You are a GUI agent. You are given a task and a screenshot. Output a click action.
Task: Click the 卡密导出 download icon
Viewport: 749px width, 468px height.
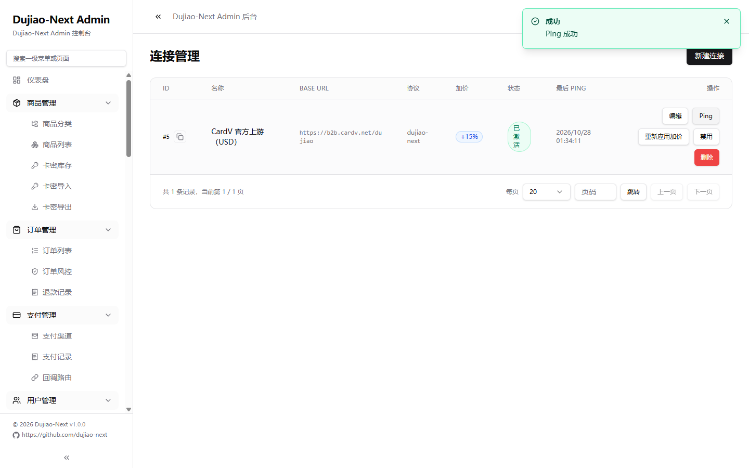pos(35,207)
